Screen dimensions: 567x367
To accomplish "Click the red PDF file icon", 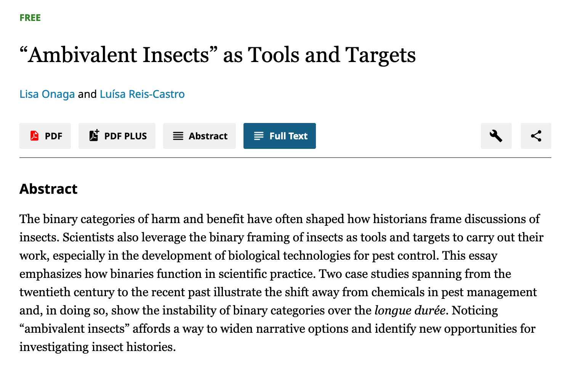I will (x=34, y=136).
